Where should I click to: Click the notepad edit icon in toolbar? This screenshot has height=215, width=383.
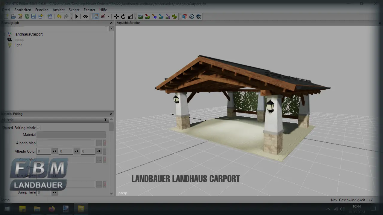[20, 16]
